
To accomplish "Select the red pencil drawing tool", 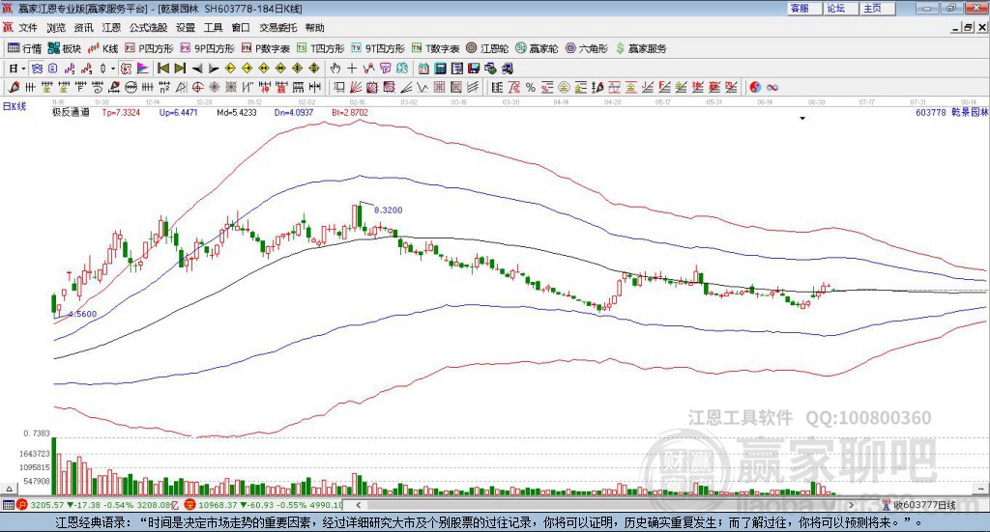I will pos(14,88).
